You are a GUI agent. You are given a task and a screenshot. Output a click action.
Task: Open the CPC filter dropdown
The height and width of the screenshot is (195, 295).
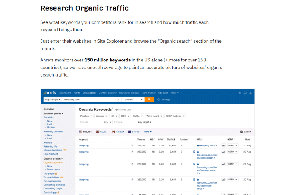[125, 116]
